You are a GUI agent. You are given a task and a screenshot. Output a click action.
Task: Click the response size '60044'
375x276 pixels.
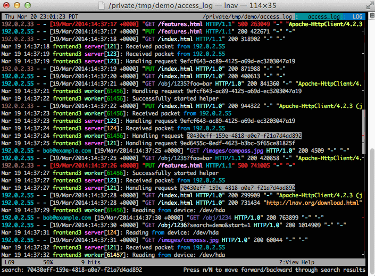[x=274, y=240]
